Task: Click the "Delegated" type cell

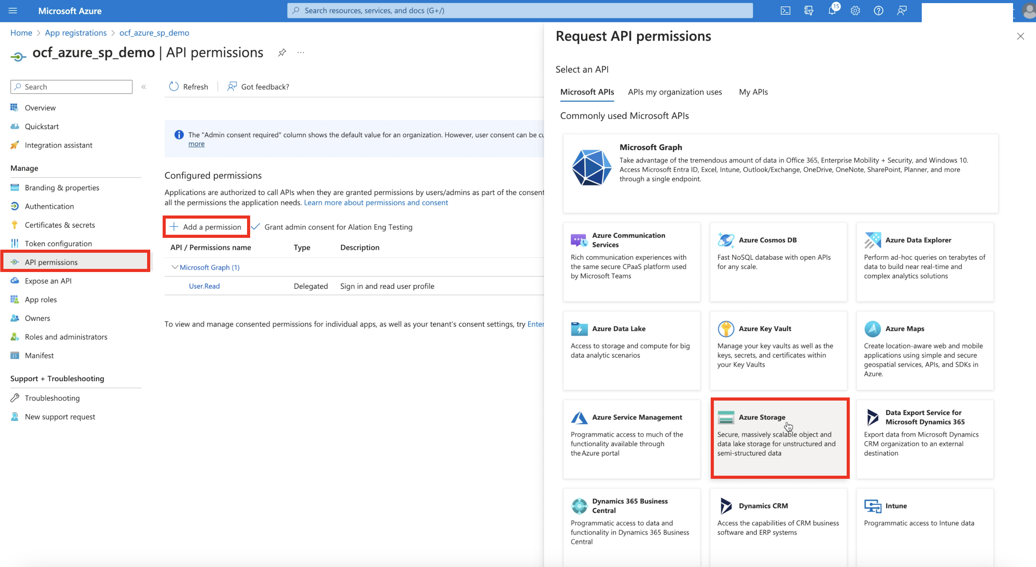Action: [x=310, y=286]
